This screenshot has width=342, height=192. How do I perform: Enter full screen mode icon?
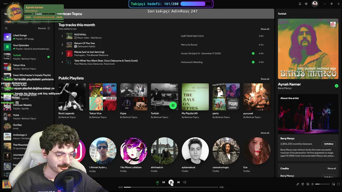click(x=339, y=184)
